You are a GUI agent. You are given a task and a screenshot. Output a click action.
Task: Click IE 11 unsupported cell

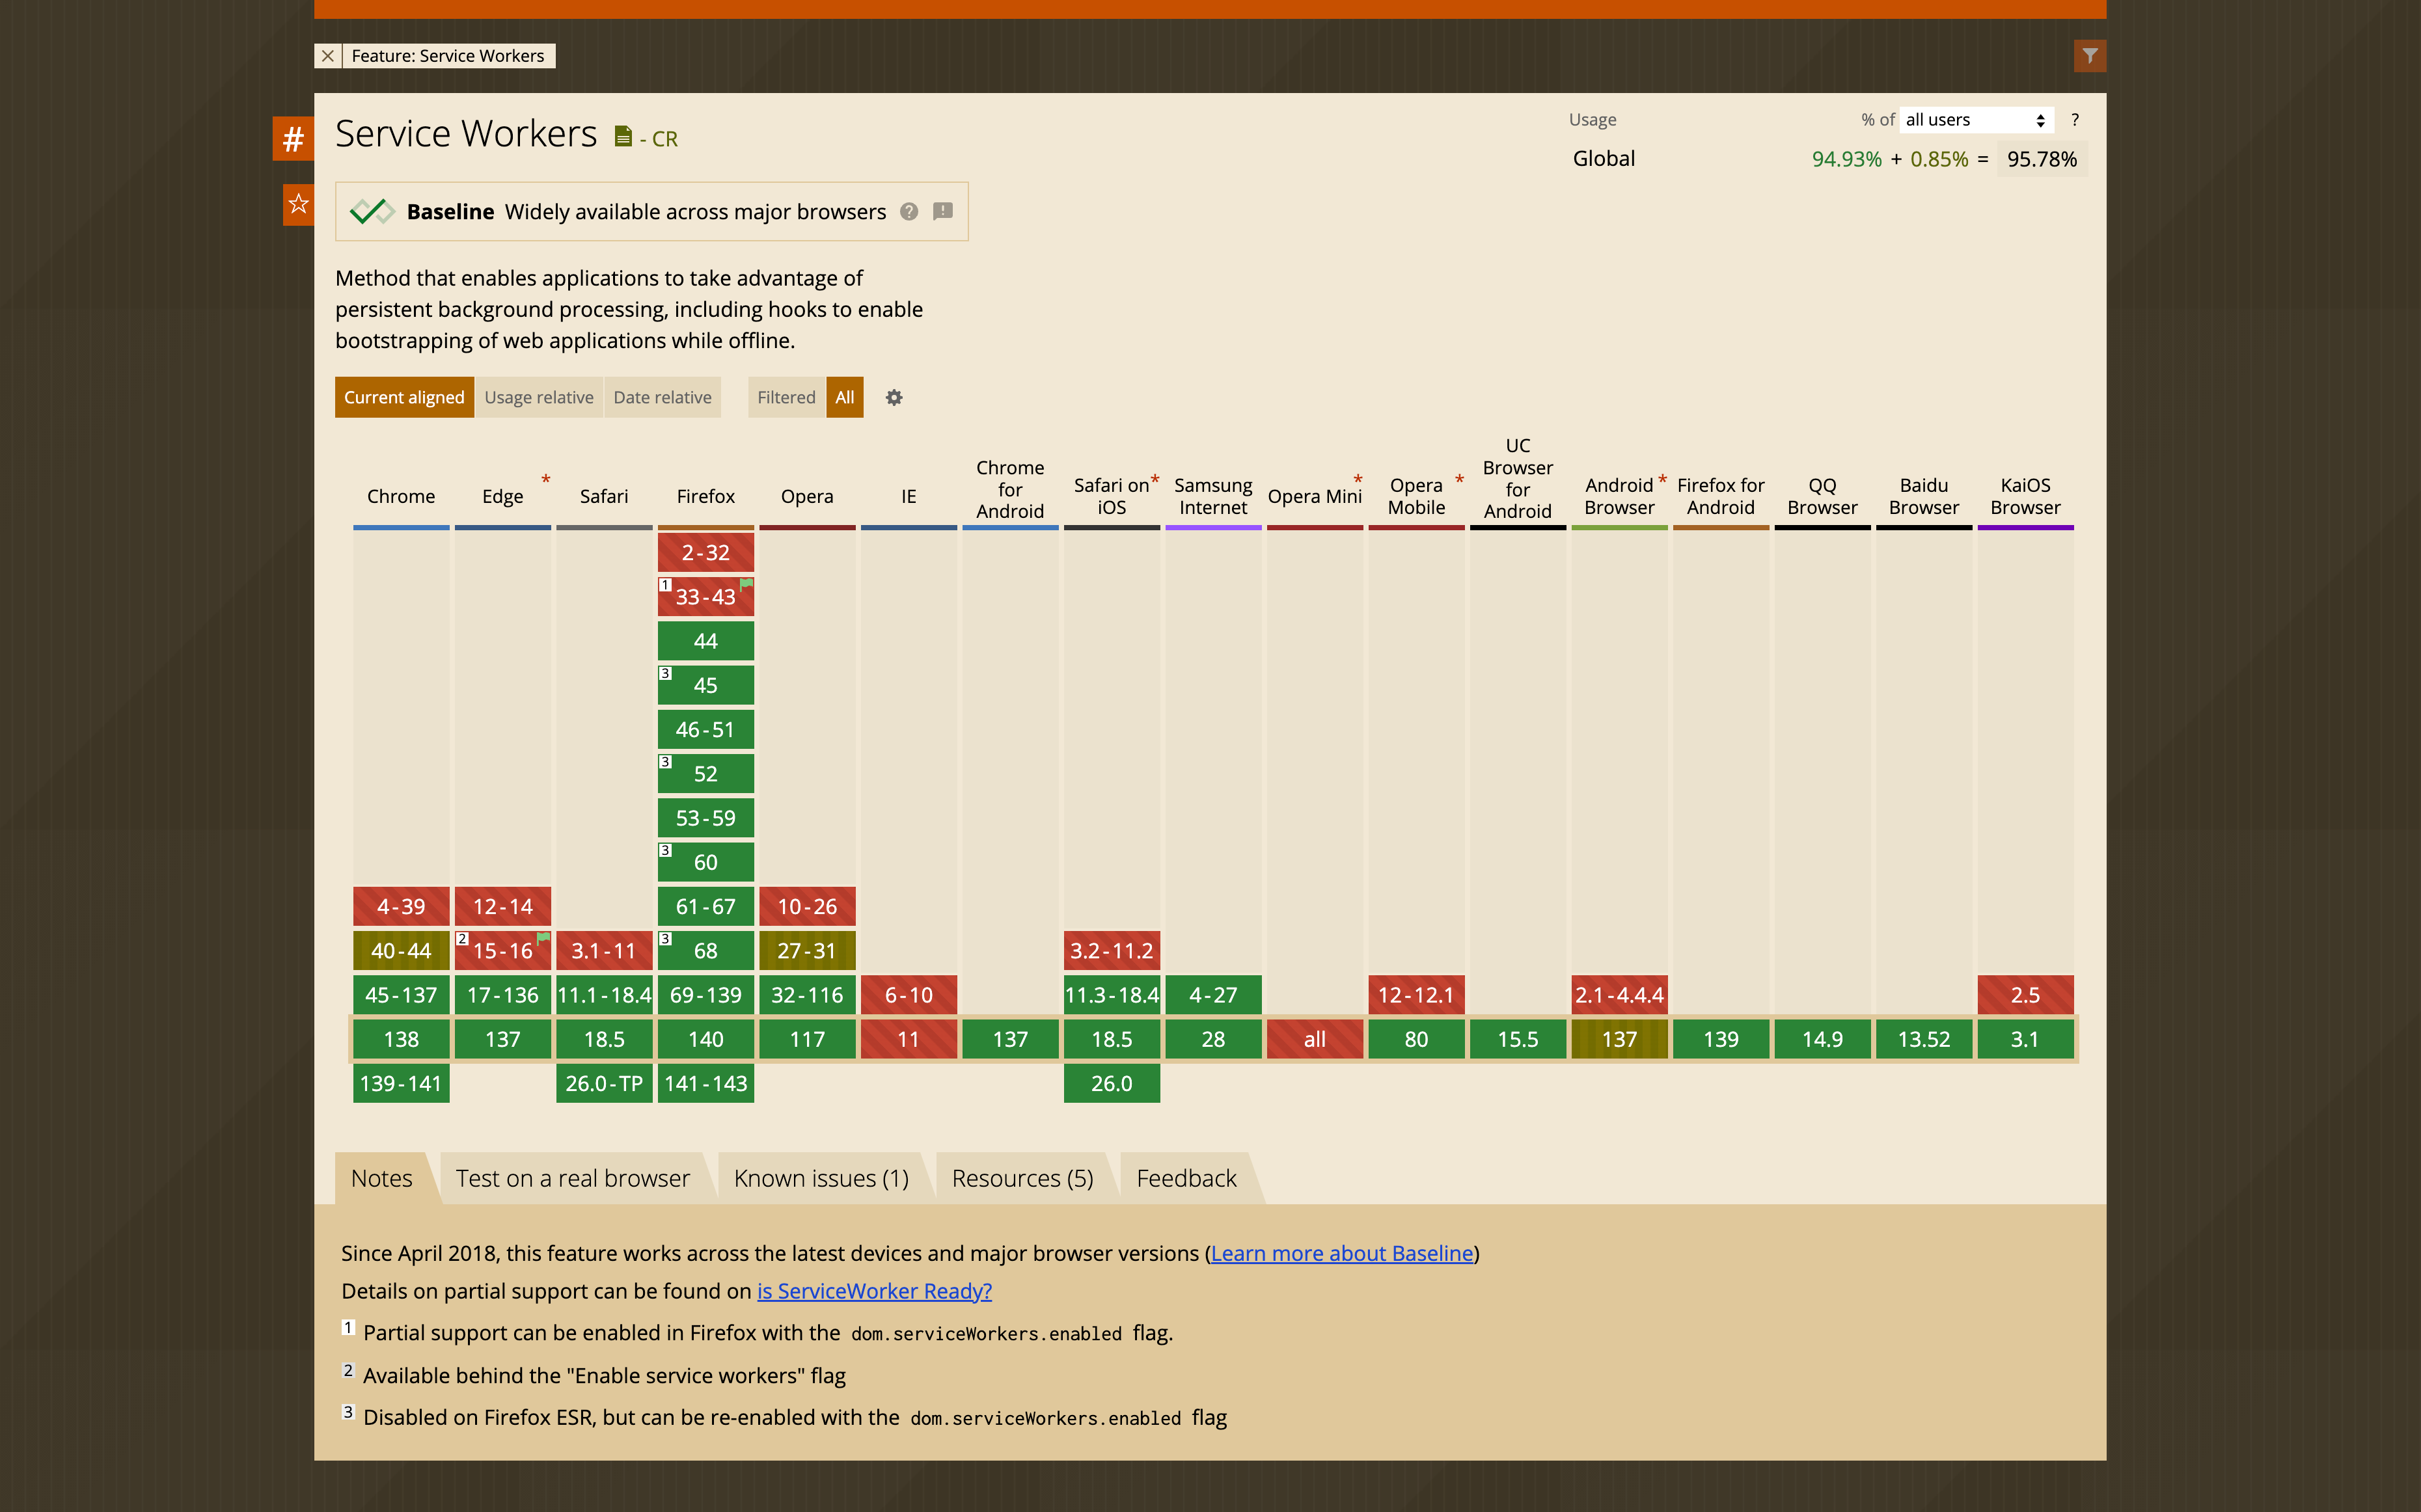(x=909, y=1039)
